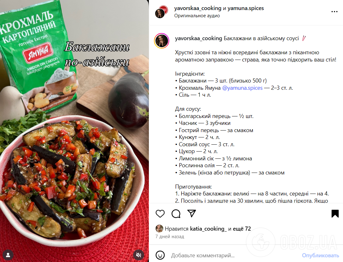343x262 pixels.
Task: Open katia_cooking_ liker profile
Action: [208, 229]
